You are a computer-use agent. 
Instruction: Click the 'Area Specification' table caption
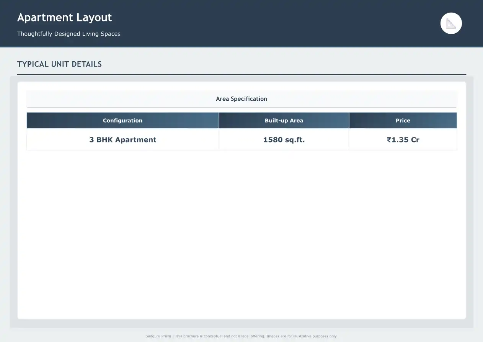pos(241,99)
